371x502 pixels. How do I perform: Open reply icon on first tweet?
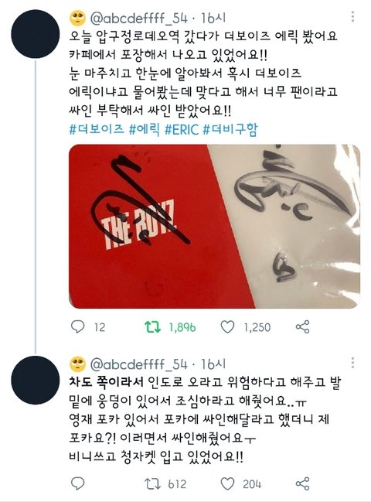point(77,327)
